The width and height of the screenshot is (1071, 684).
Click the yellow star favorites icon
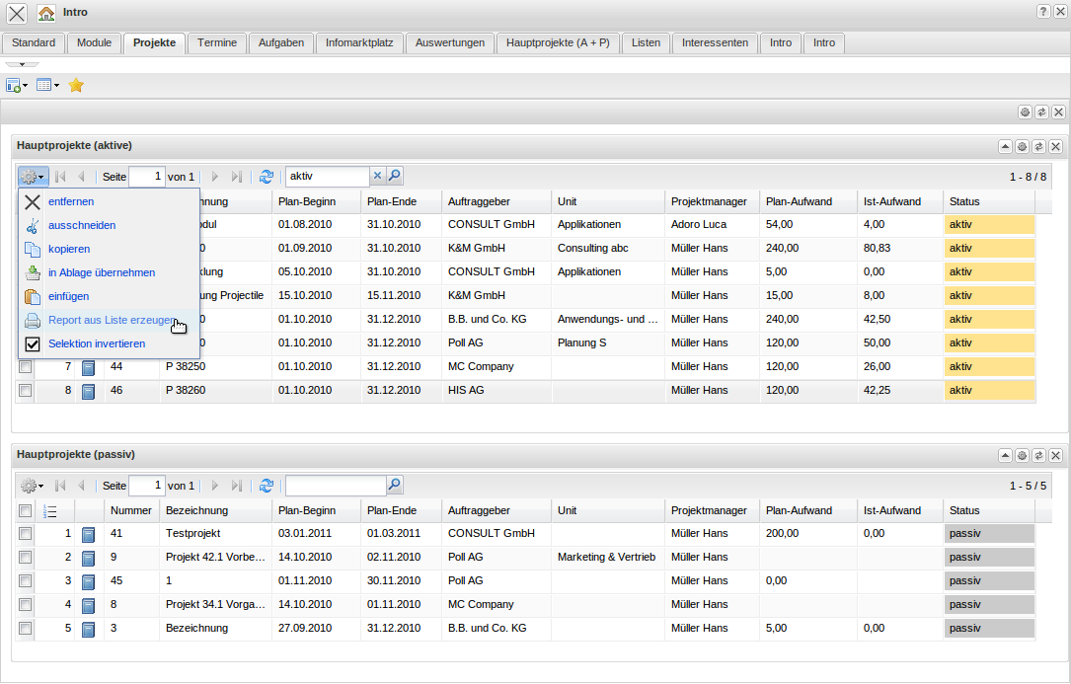pyautogui.click(x=76, y=86)
